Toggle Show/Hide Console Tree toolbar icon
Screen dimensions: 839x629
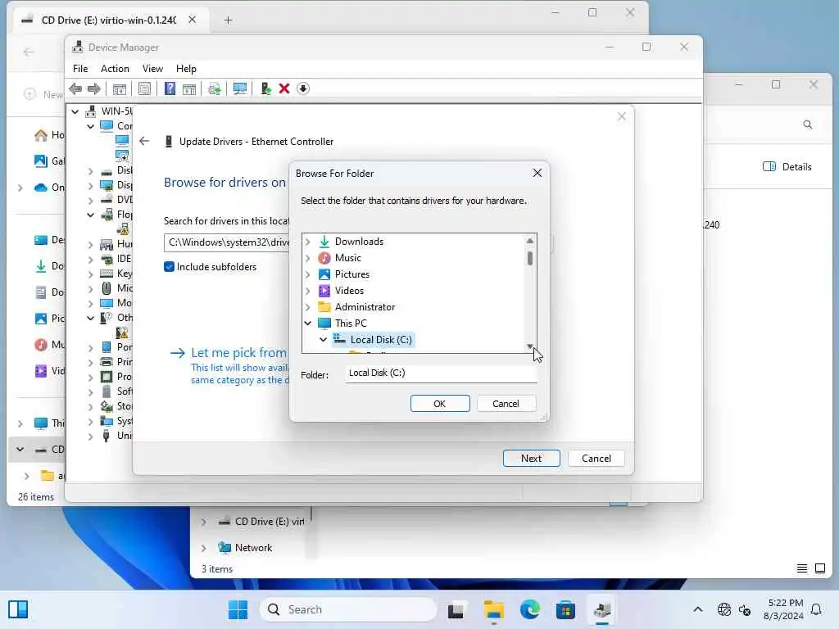click(x=120, y=88)
